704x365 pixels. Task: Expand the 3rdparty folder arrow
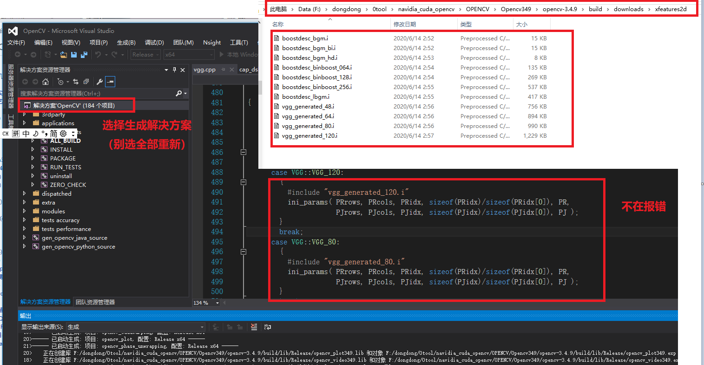click(25, 115)
